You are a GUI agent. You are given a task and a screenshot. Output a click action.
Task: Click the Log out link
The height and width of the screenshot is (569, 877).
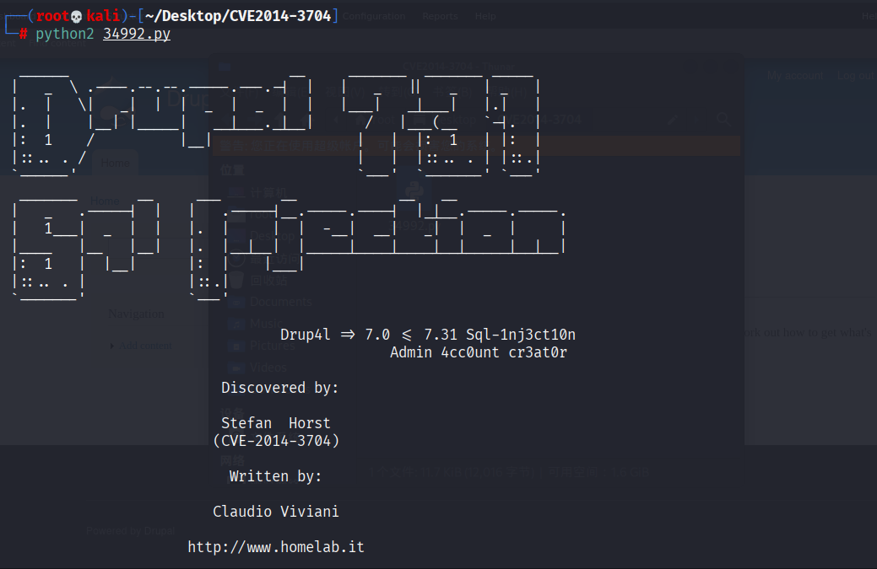pyautogui.click(x=854, y=76)
